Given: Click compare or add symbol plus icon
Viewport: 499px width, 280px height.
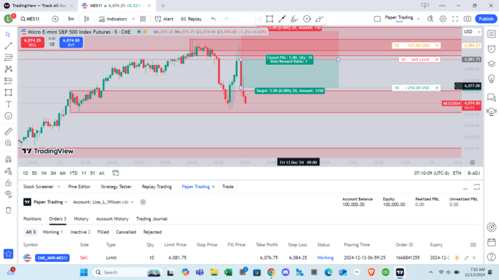Looking at the screenshot, I should click(x=55, y=19).
